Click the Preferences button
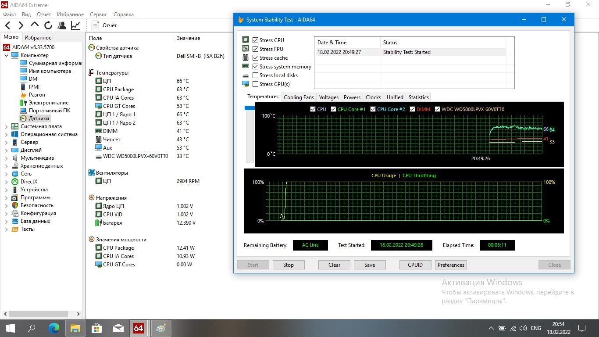 point(451,265)
